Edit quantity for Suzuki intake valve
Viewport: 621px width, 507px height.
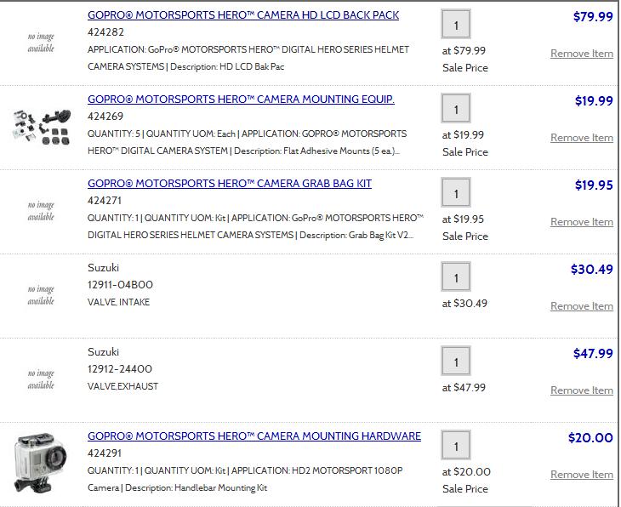(456, 277)
